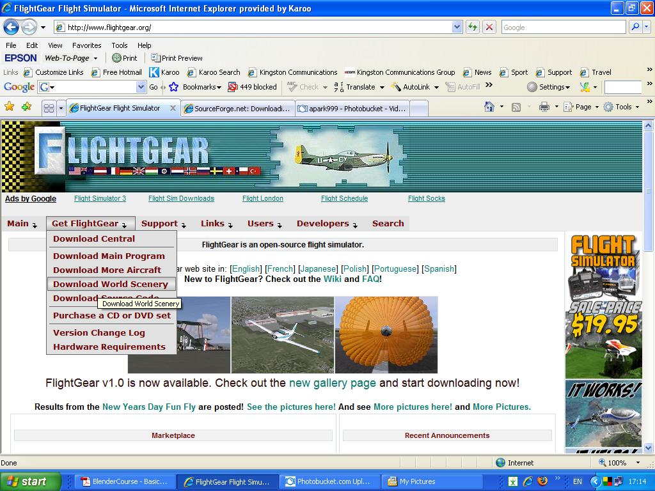Open the File menu
655x491 pixels.
(11, 45)
